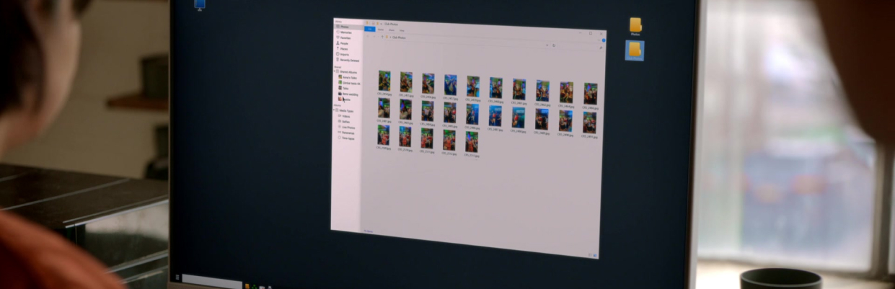This screenshot has width=895, height=289.
Task: Click the Club Photos address bar
Action: tap(469, 41)
